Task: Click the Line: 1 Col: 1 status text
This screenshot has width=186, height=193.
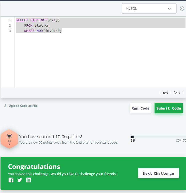Action: coord(172,93)
